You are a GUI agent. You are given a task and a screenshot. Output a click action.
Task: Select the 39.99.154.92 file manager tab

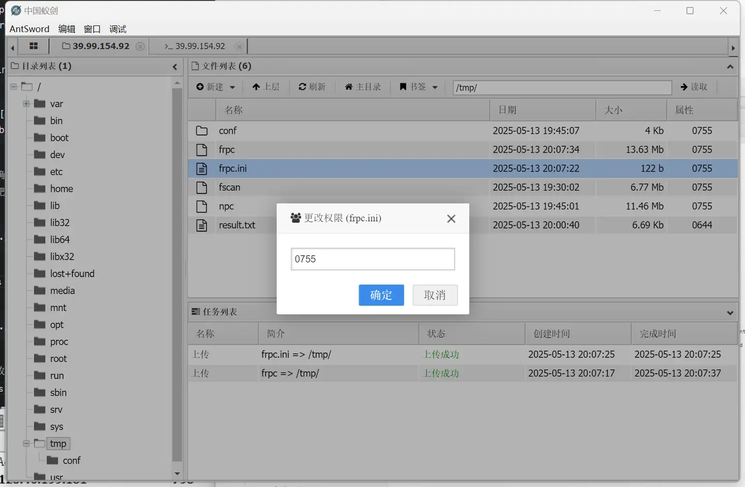coord(96,46)
